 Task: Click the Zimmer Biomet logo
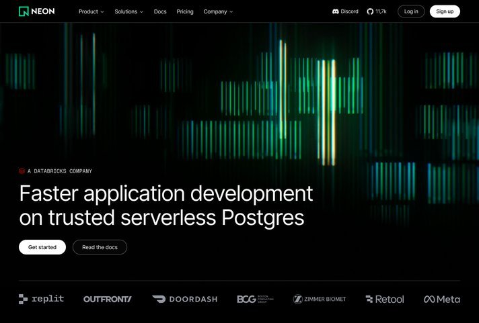click(x=320, y=299)
